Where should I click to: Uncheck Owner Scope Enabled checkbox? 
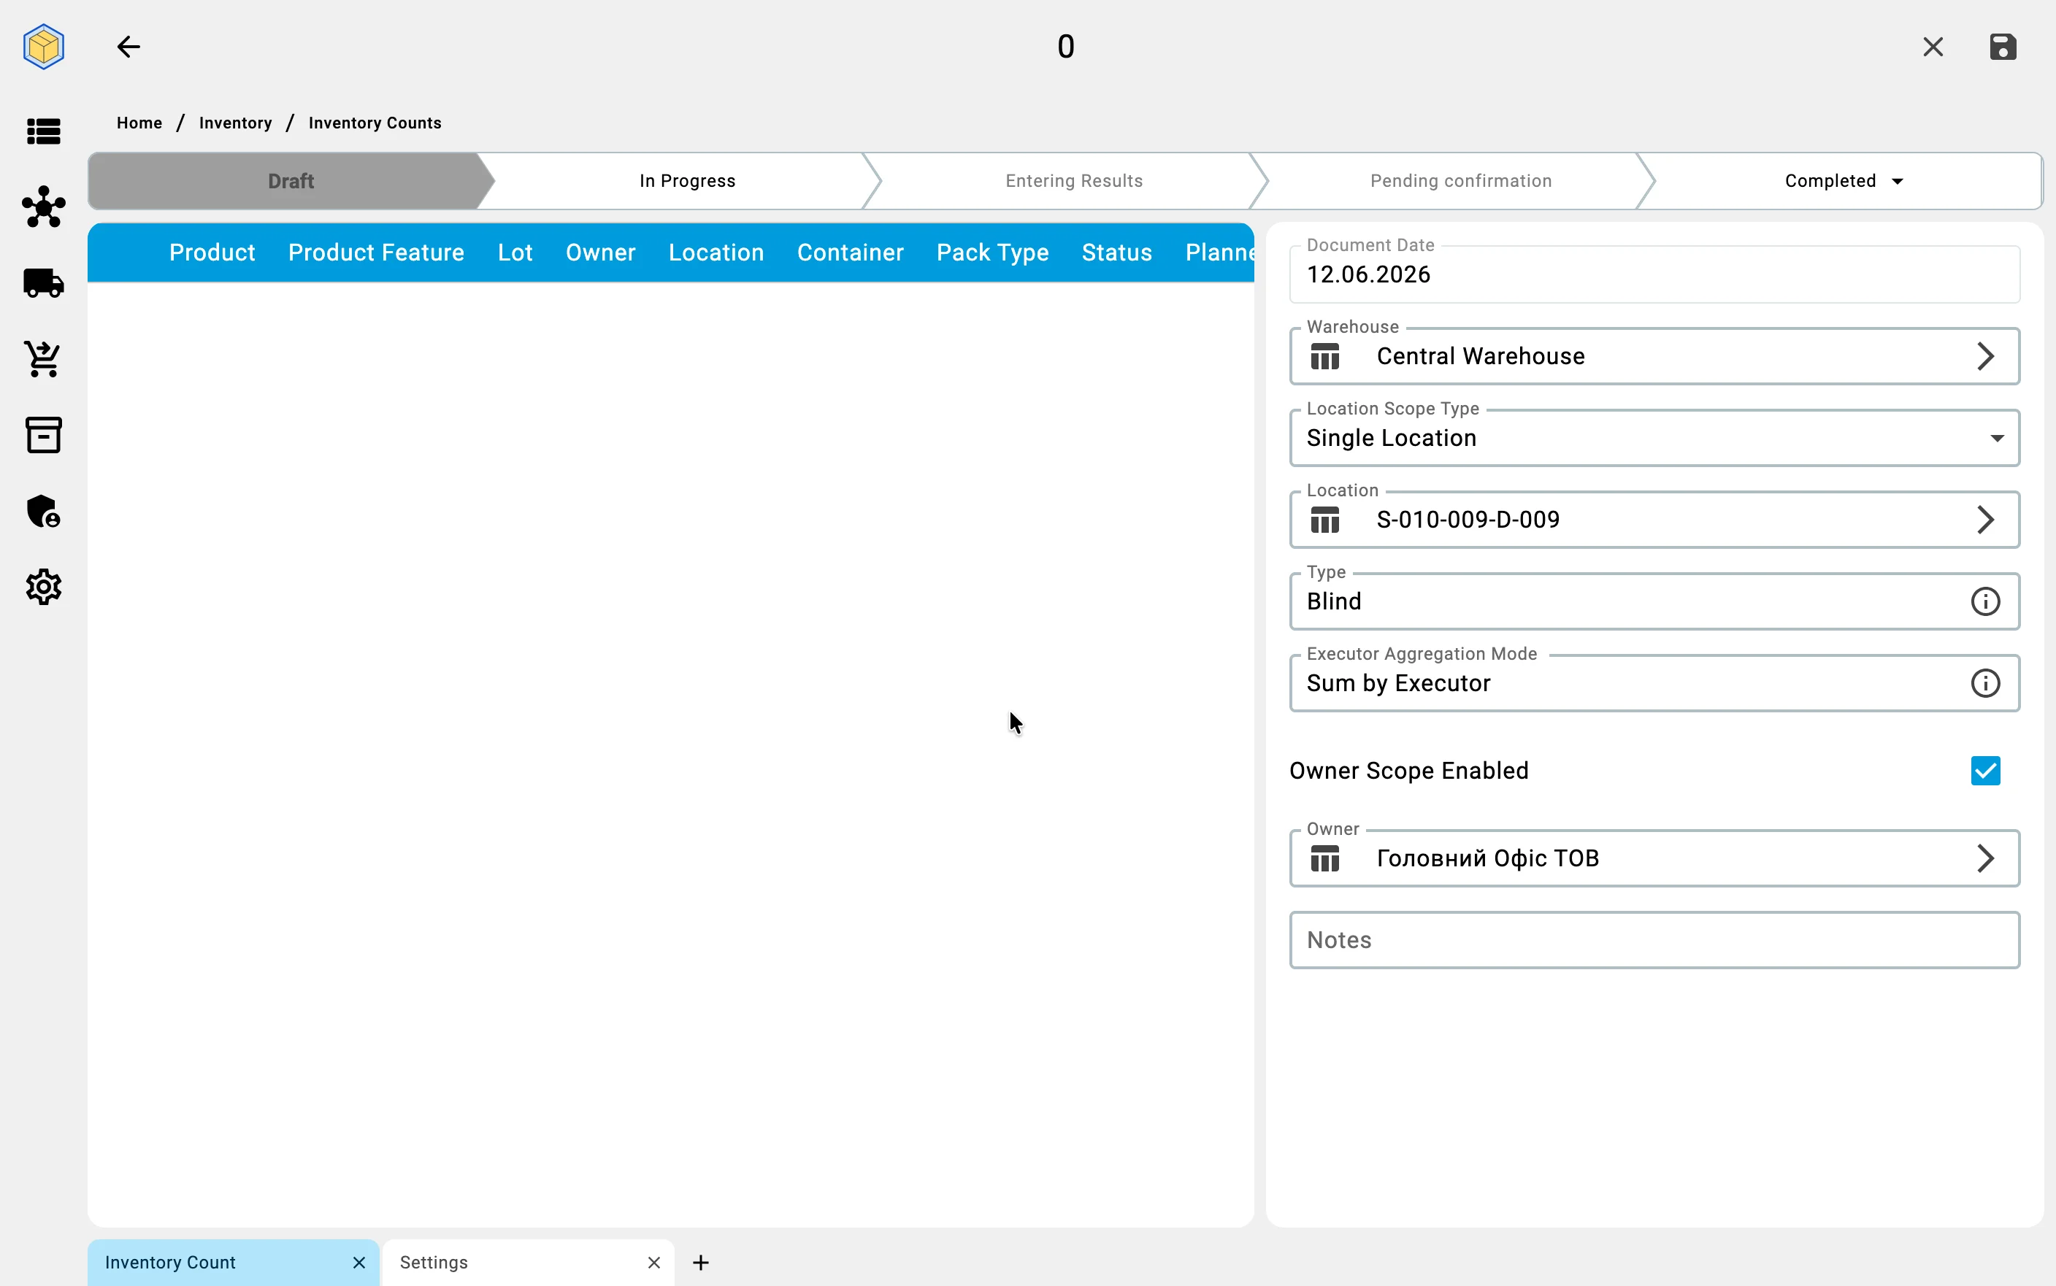pos(1984,771)
